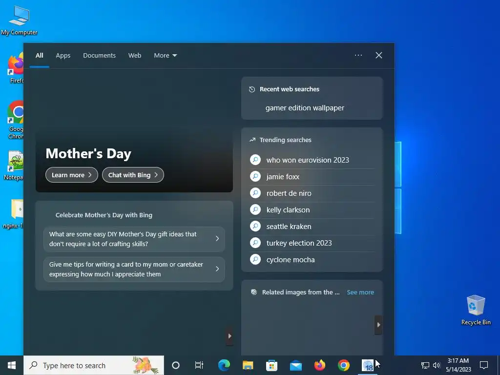Click right arrow in related images
The height and width of the screenshot is (375, 500).
378,325
